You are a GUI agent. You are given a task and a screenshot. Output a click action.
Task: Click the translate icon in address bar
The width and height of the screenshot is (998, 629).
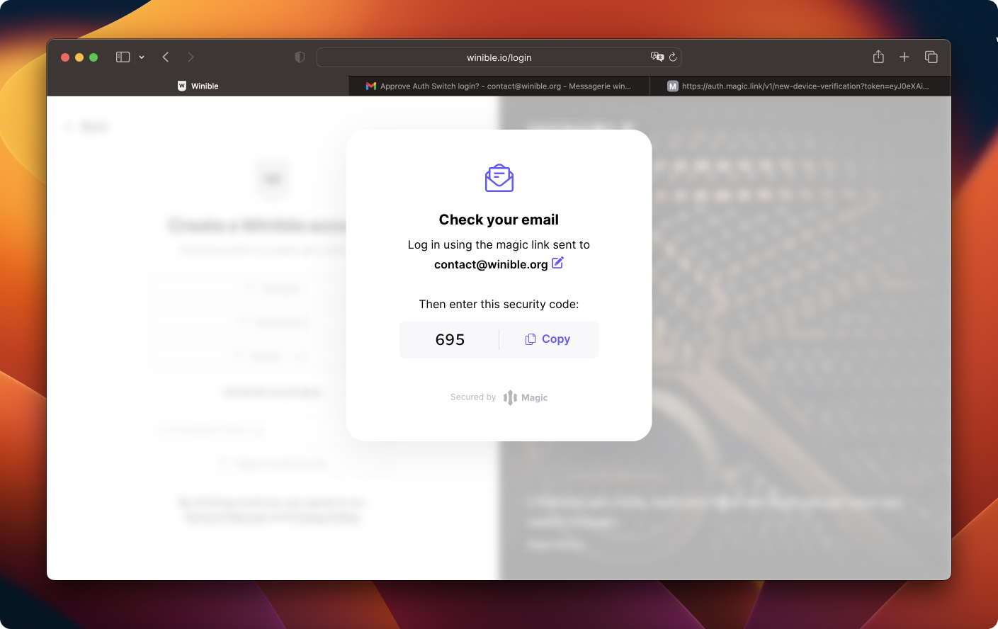(x=657, y=57)
